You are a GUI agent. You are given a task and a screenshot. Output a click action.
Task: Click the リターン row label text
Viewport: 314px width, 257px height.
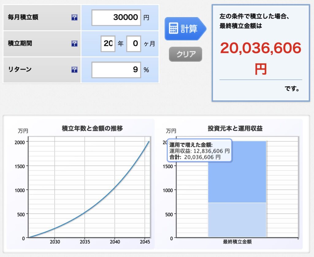click(x=20, y=70)
